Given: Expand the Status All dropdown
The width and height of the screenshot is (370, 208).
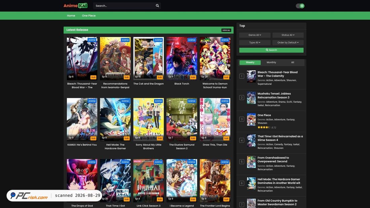Looking at the screenshot, I should coord(288,35).
